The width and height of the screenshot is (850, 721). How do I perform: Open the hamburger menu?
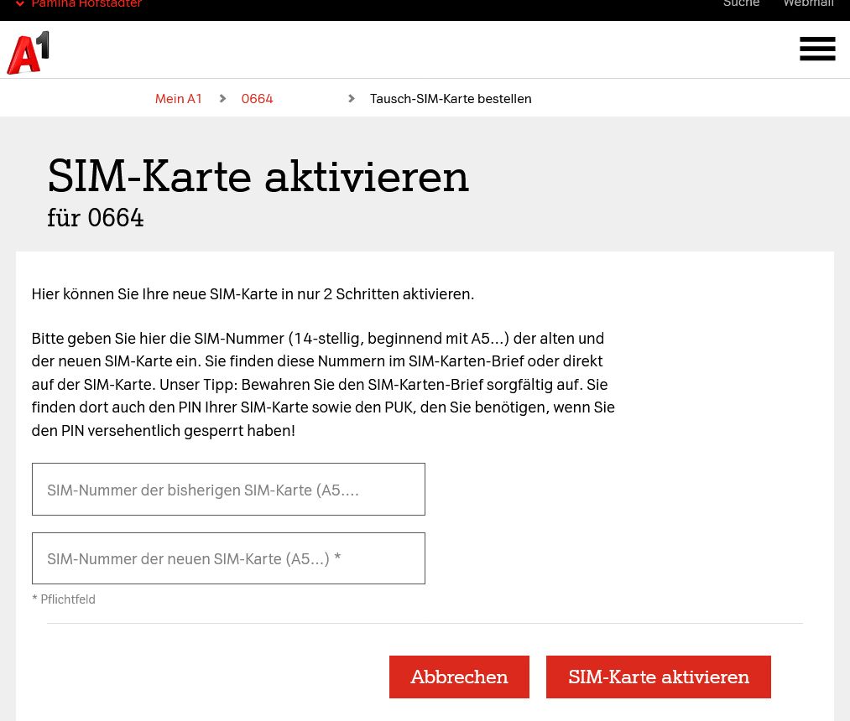(817, 49)
